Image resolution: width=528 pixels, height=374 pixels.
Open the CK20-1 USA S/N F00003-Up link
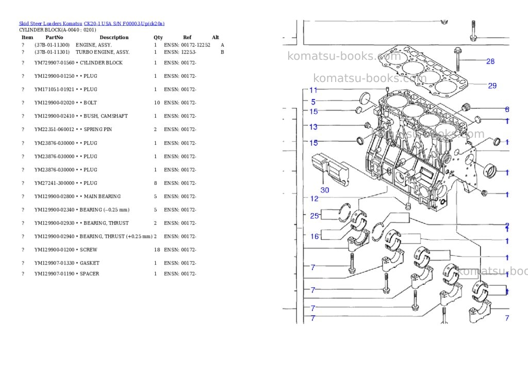[x=124, y=24]
